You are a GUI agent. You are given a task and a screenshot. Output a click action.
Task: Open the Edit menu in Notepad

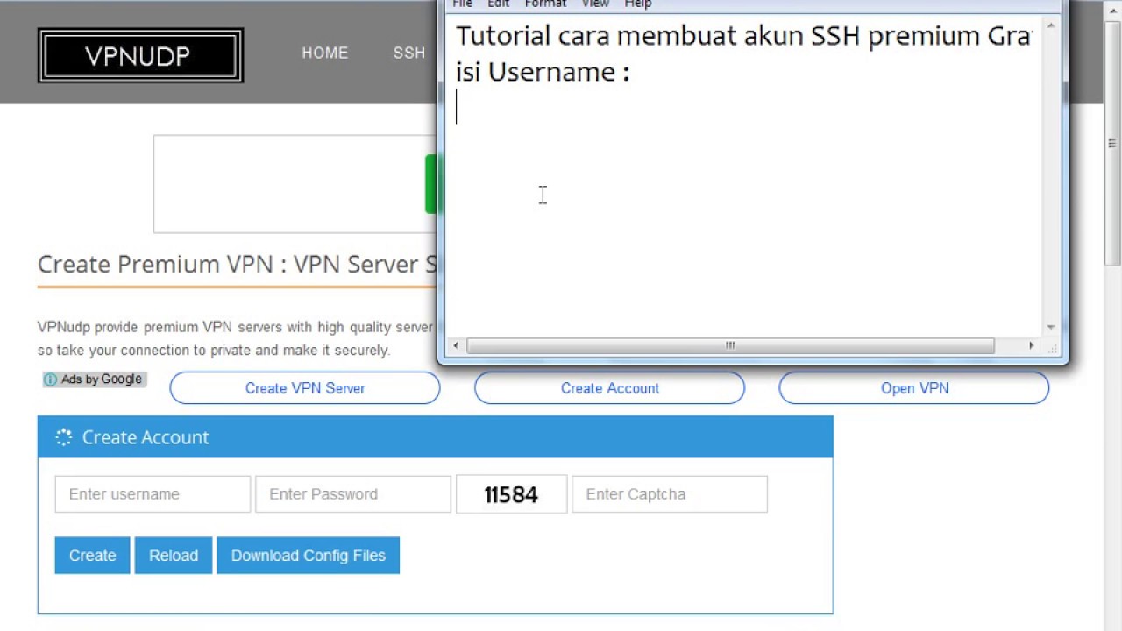pyautogui.click(x=498, y=4)
